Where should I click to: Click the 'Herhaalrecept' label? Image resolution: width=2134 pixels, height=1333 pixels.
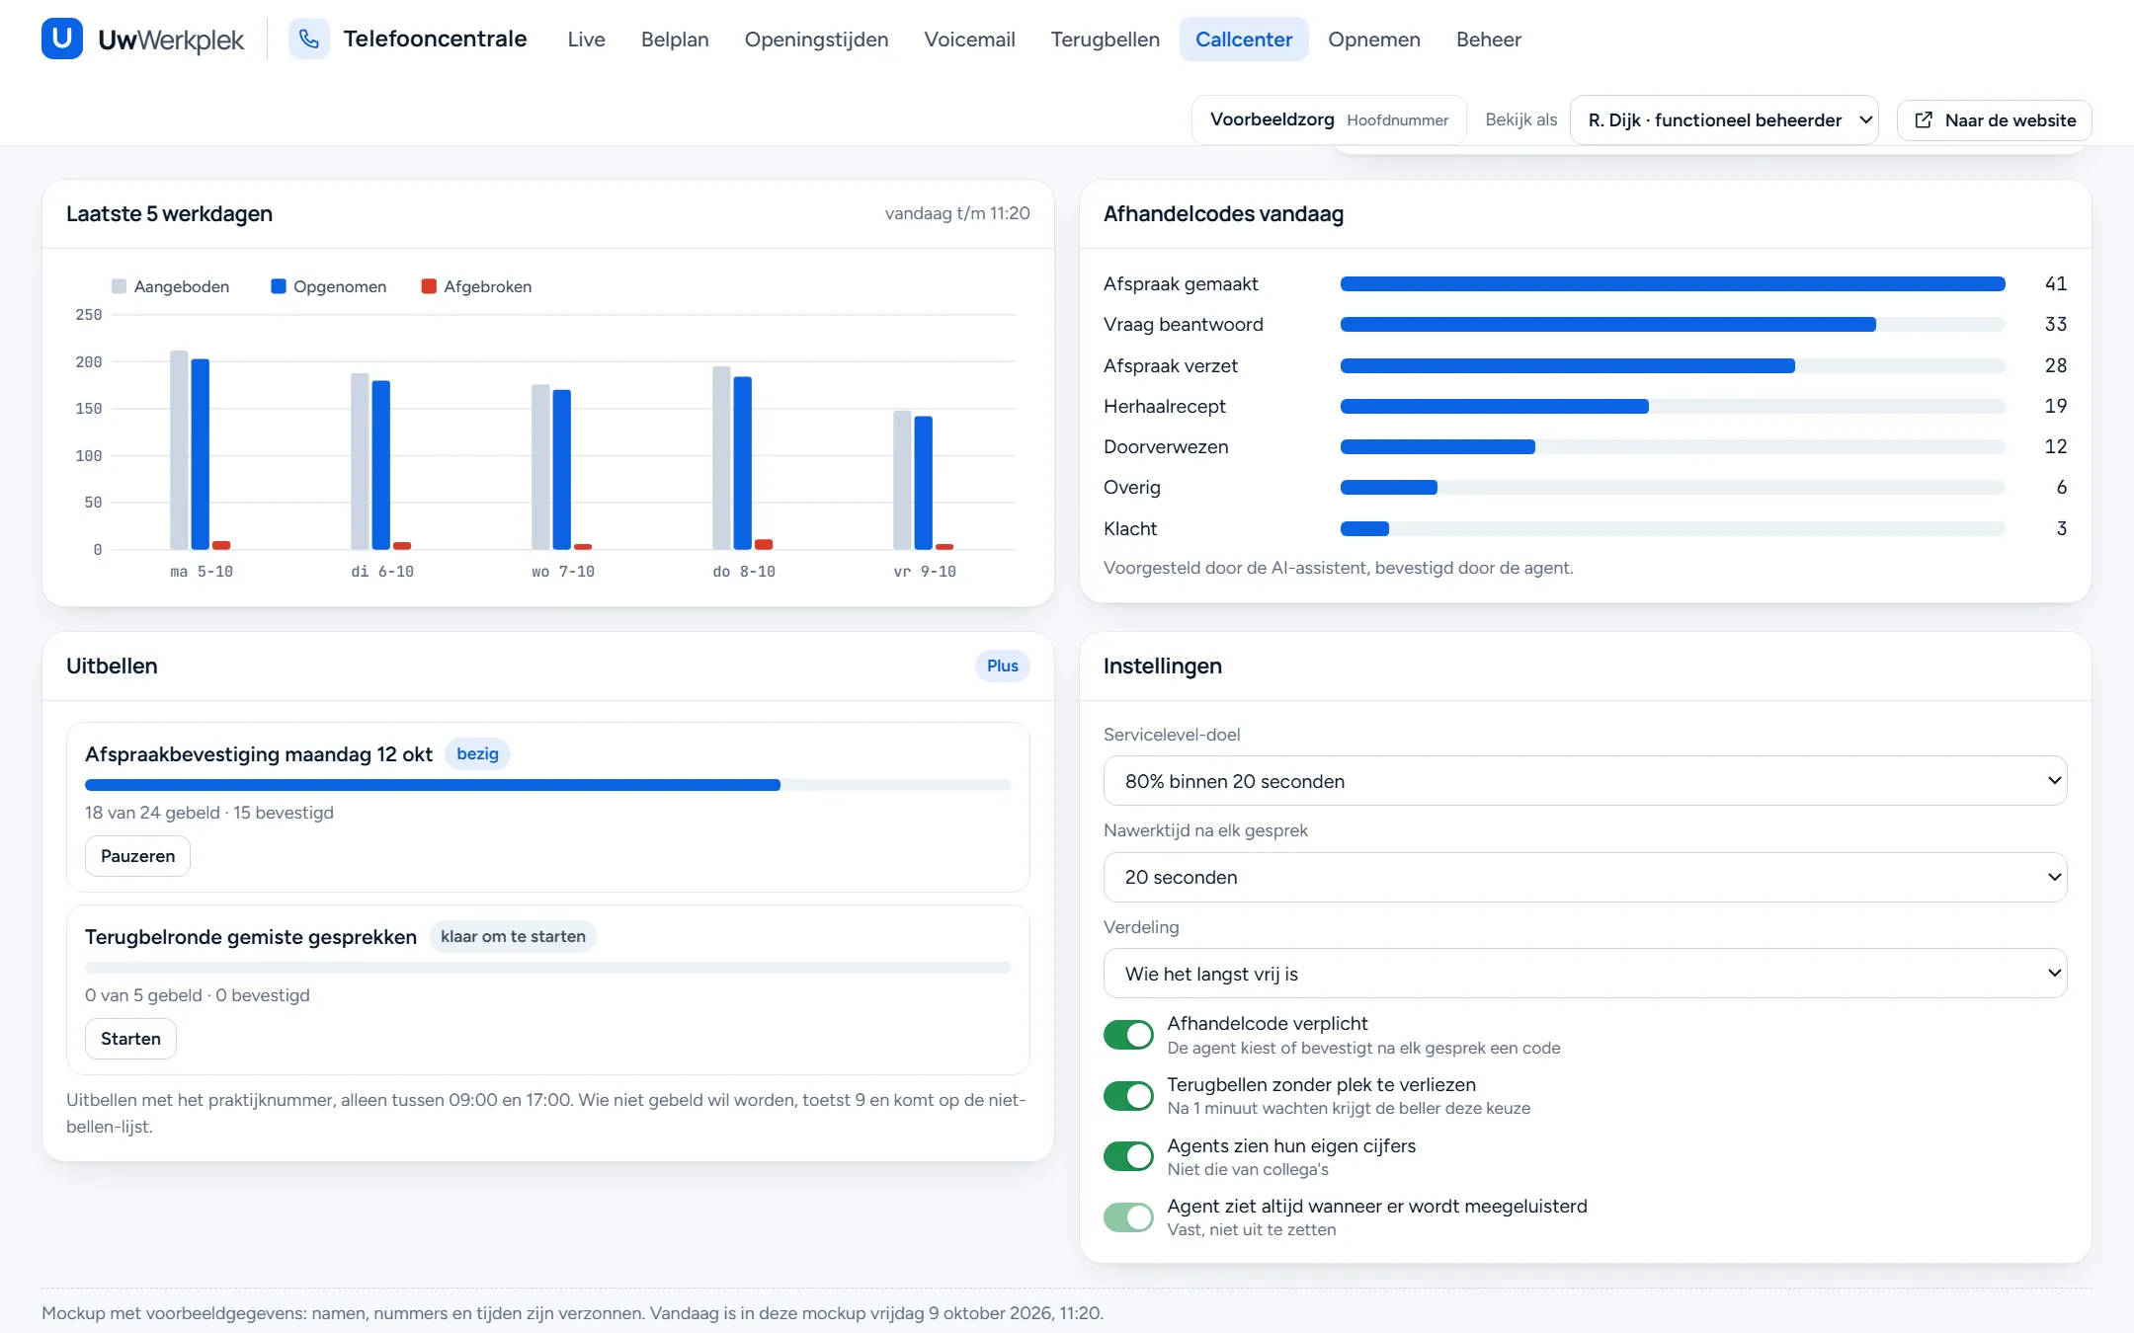coord(1164,407)
